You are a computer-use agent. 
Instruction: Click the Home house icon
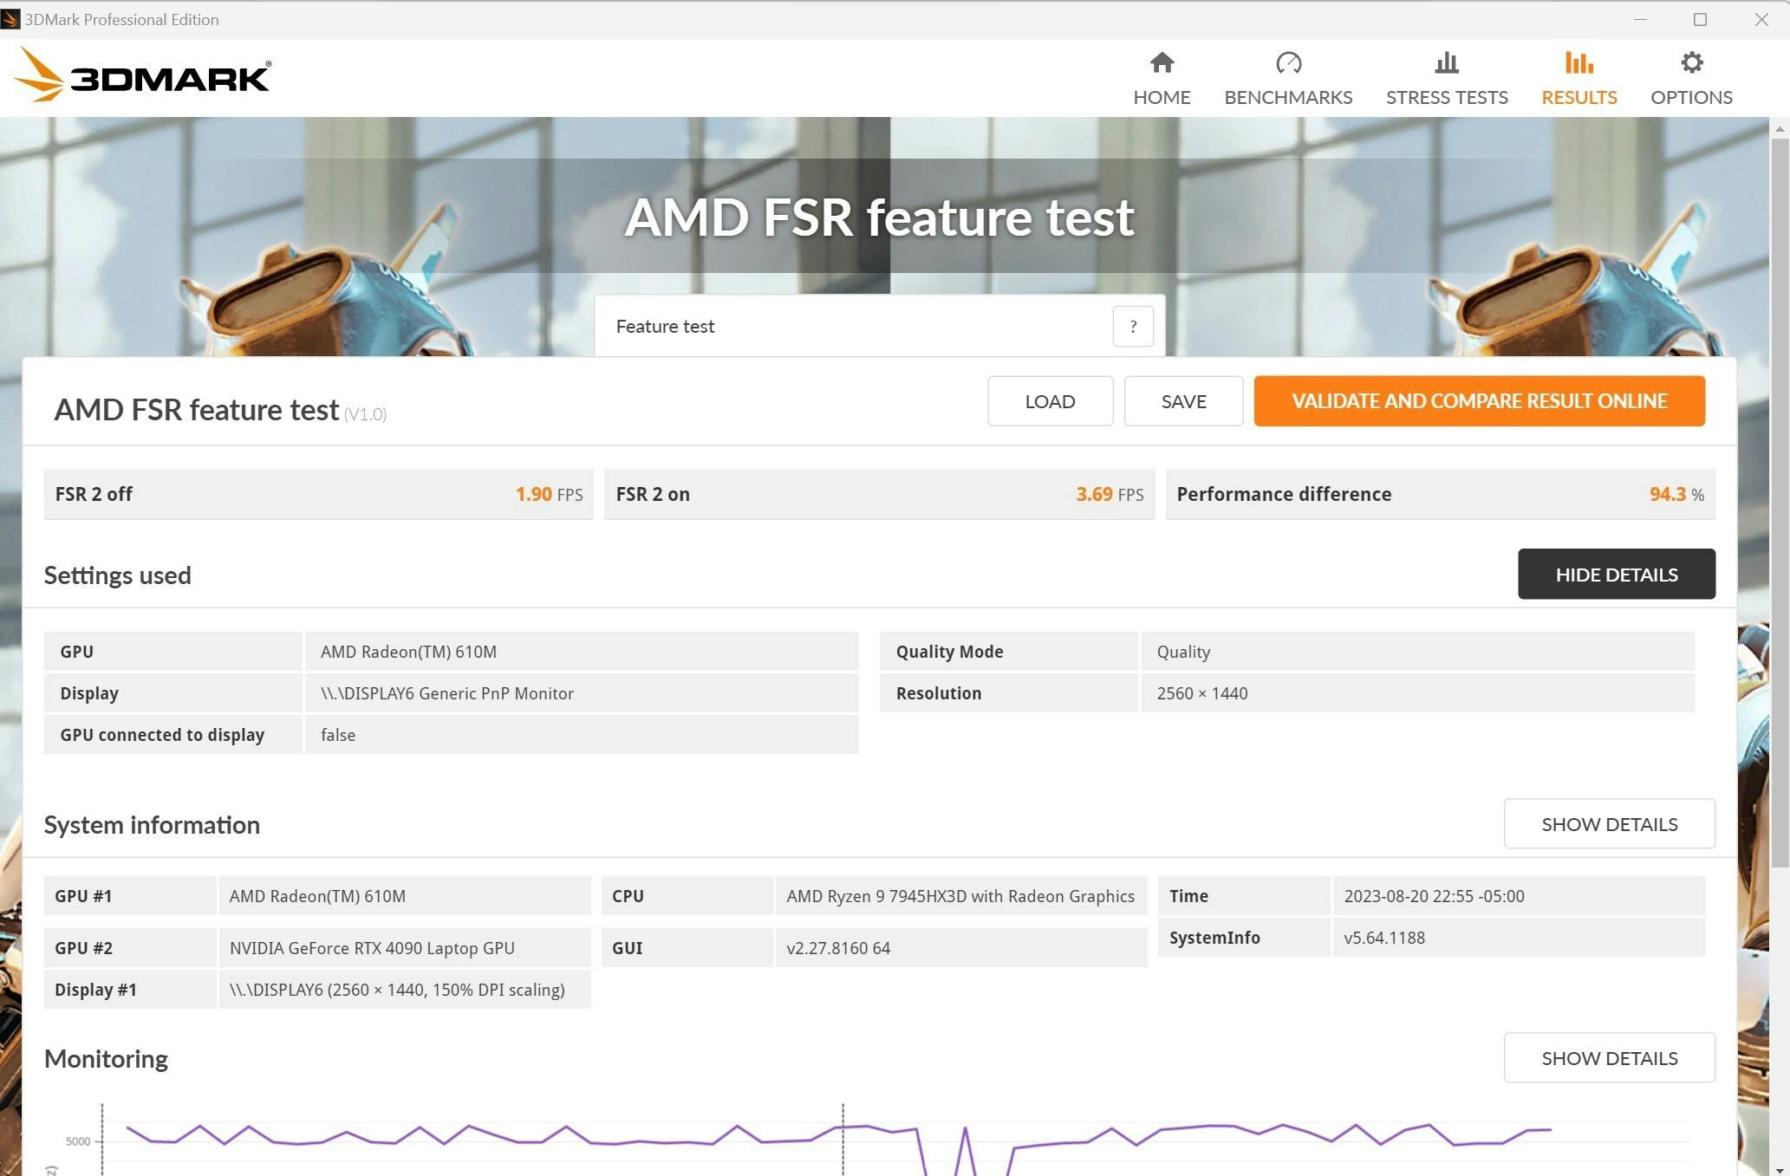(x=1162, y=62)
